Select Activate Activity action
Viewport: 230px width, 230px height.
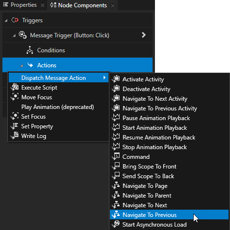[169, 79]
